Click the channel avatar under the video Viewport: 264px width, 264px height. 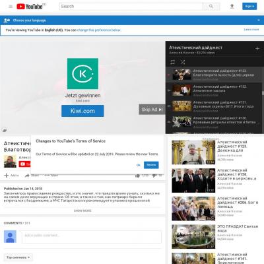[10, 161]
